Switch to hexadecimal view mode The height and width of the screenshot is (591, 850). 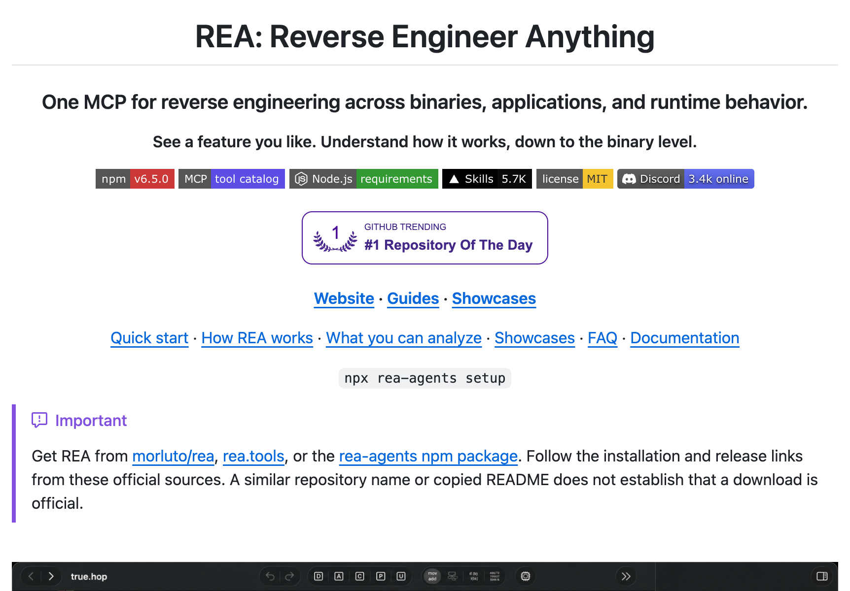(495, 576)
